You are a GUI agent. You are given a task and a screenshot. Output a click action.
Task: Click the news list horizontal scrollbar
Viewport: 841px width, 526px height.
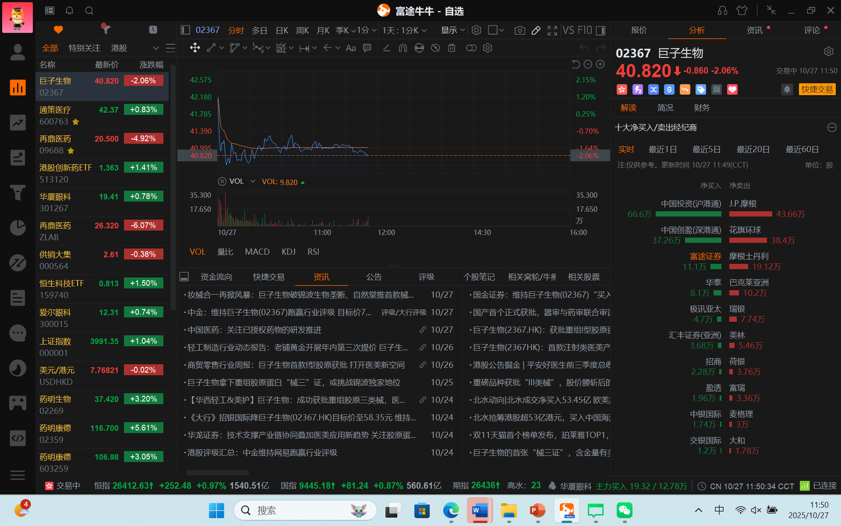tap(218, 473)
